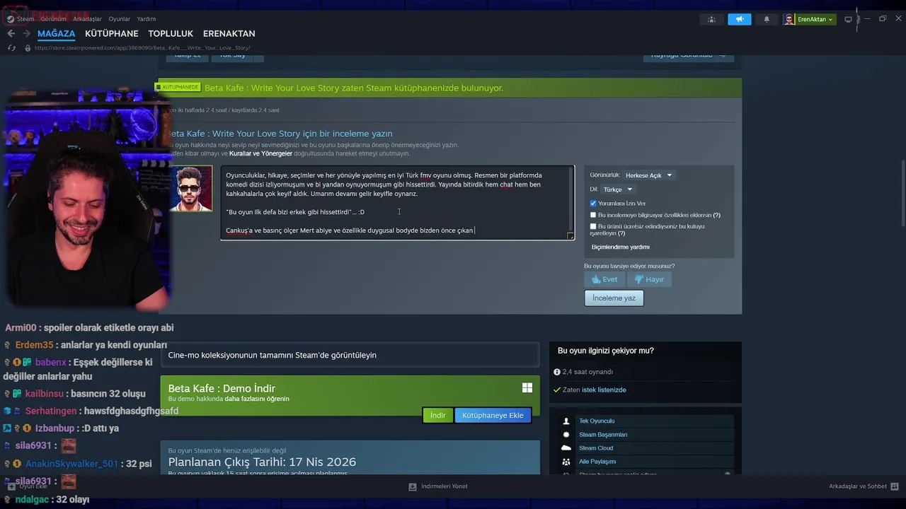Image resolution: width=906 pixels, height=509 pixels.
Task: Click the Tek Oyunculu person icon
Action: 566,421
